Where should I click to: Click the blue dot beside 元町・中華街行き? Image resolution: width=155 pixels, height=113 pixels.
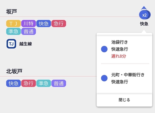104,78
